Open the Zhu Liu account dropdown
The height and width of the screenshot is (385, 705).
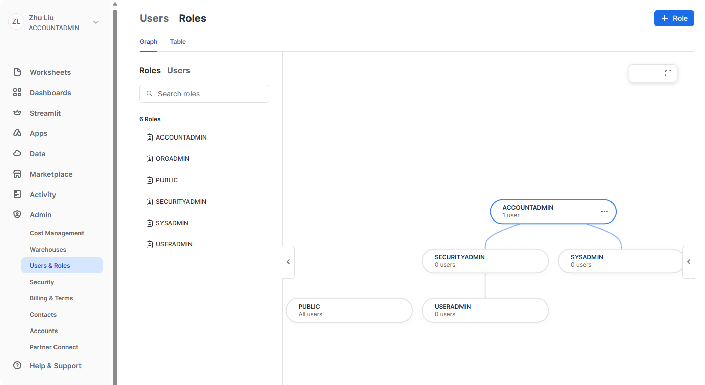click(x=96, y=22)
